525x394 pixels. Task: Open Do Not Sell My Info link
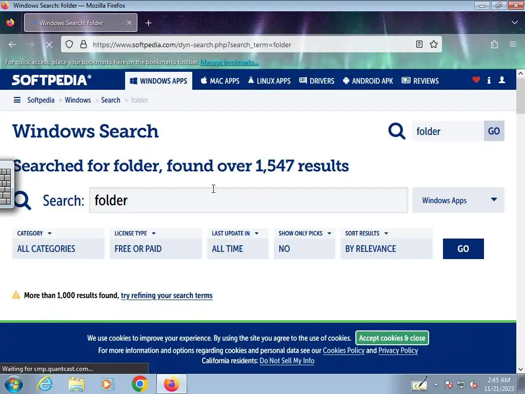pyautogui.click(x=287, y=361)
